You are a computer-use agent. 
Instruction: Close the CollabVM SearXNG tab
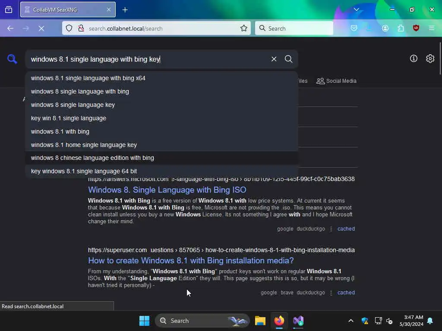(x=109, y=10)
